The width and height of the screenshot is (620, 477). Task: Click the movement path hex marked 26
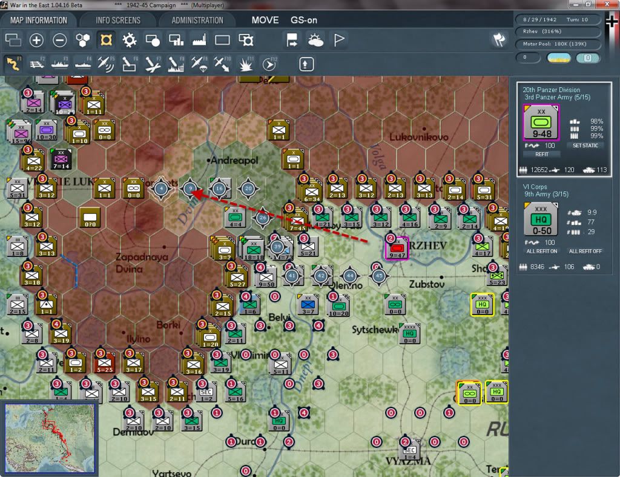263,218
